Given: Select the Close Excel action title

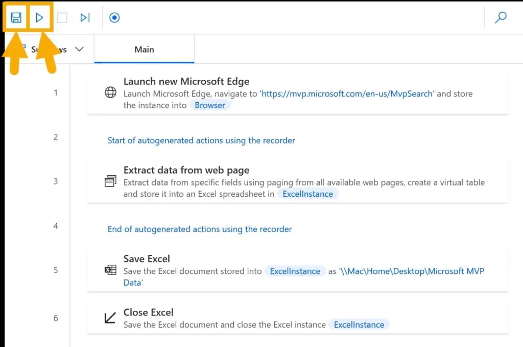Looking at the screenshot, I should pyautogui.click(x=148, y=312).
